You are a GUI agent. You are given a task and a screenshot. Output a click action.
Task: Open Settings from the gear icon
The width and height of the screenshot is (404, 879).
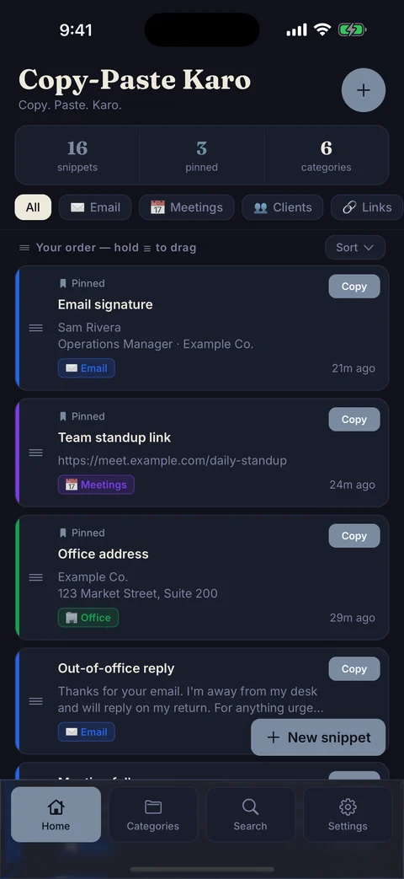pos(348,807)
